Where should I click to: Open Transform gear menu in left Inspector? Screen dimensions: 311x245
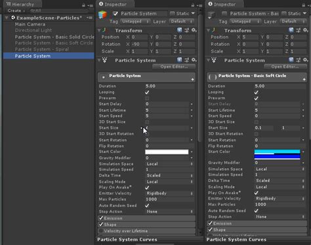[194, 30]
